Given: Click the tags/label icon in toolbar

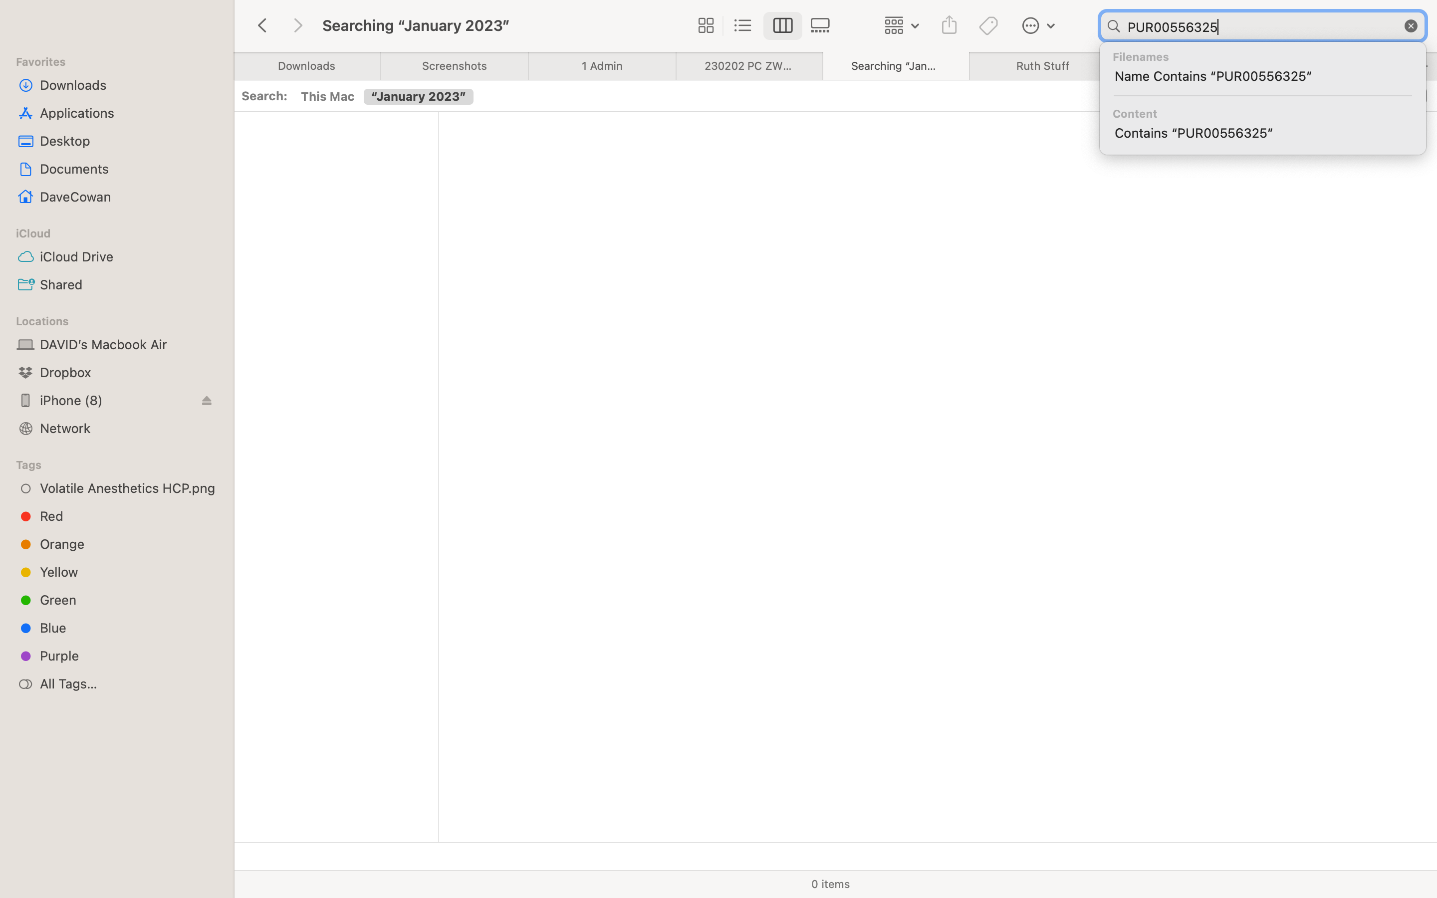Looking at the screenshot, I should [988, 25].
